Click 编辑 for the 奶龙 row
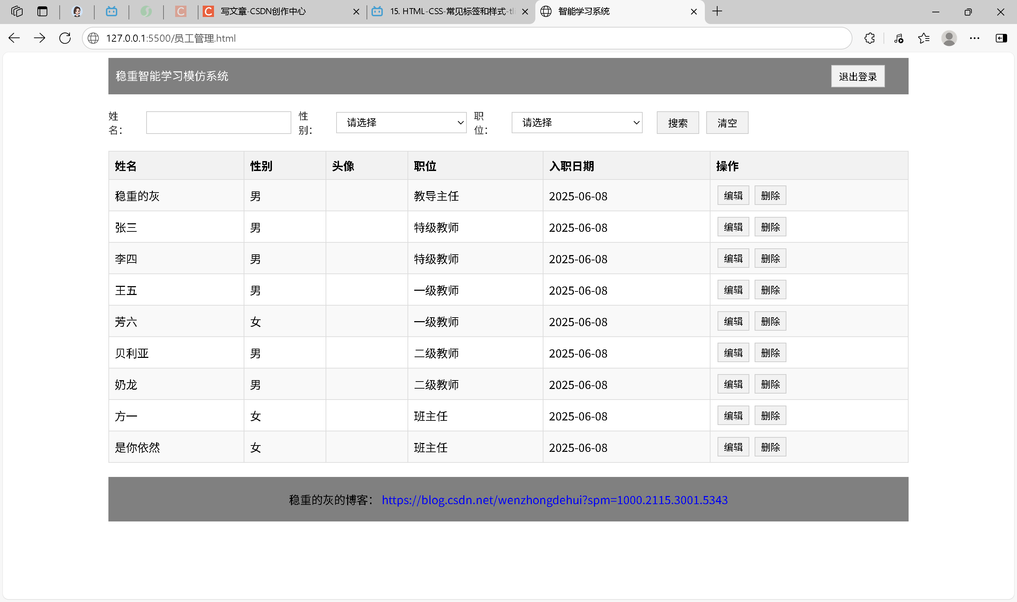1017x602 pixels. [x=732, y=384]
